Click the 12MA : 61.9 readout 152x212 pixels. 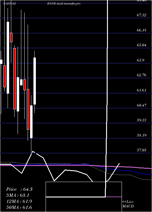click(19, 201)
